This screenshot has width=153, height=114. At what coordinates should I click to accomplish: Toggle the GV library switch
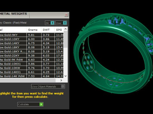[x=50, y=23]
